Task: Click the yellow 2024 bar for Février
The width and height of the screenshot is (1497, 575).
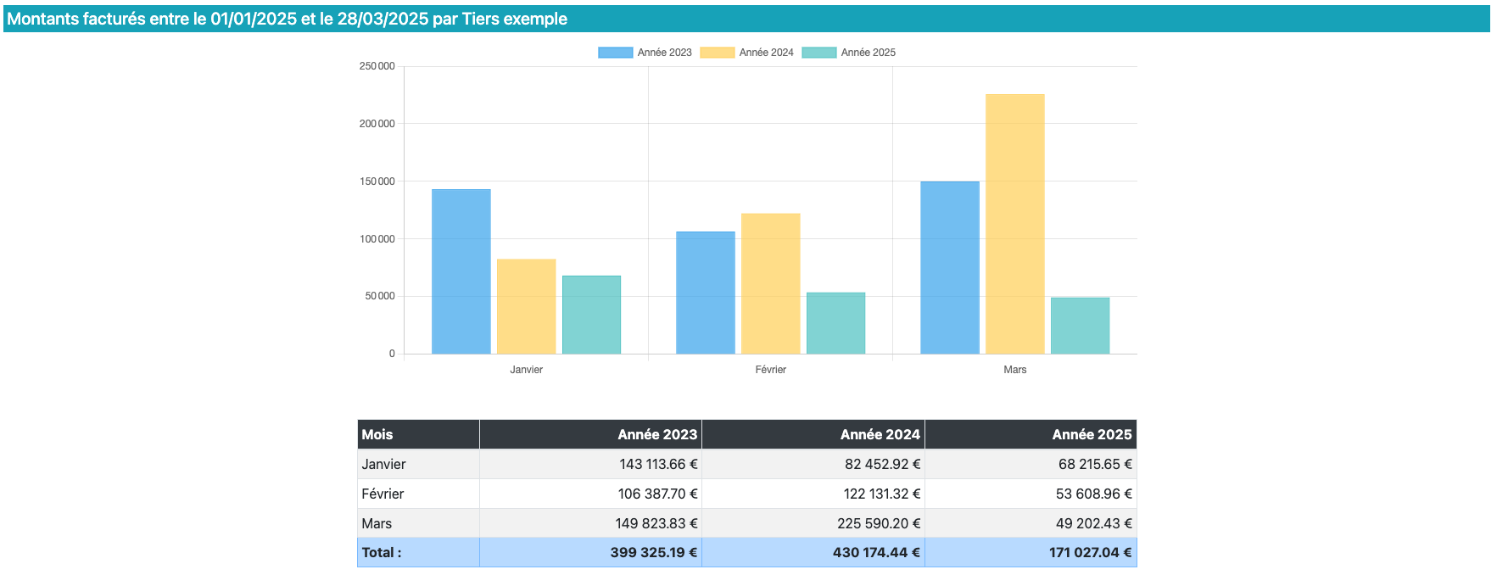Action: [770, 283]
